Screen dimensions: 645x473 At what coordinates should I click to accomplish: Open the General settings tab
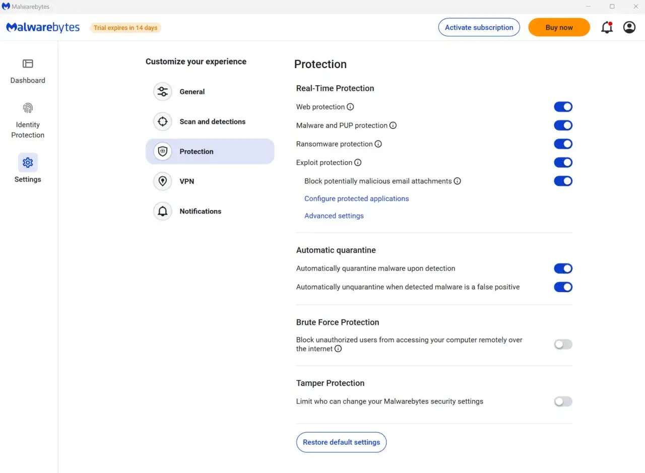tap(210, 92)
